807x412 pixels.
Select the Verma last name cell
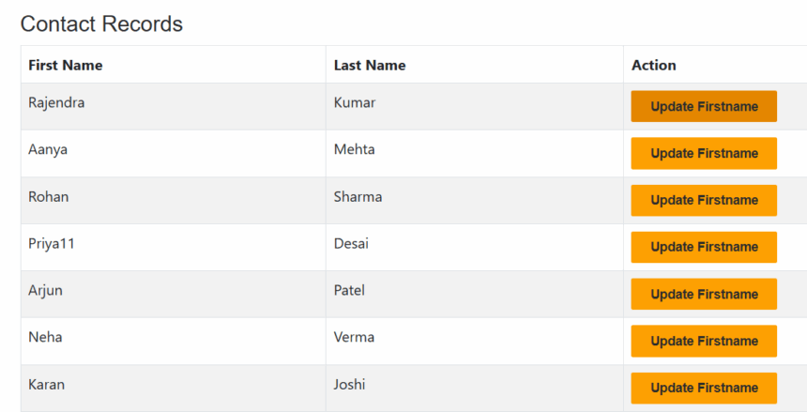tap(354, 338)
